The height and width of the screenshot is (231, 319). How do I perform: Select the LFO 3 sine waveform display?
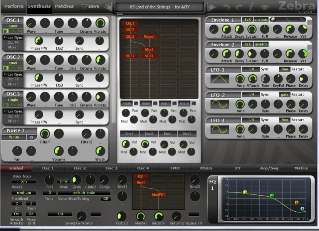coord(220,129)
